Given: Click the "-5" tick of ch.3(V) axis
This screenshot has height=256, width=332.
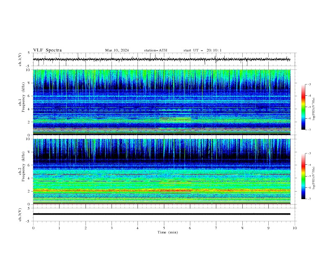Looking at the screenshot, I should (29, 221).
